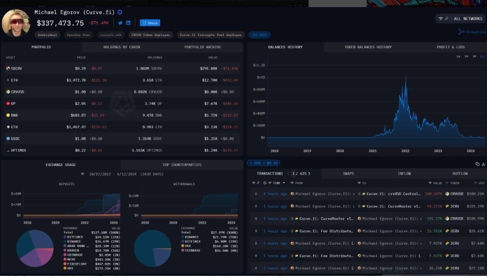
Task: Click the filter icon before FROM column
Action: click(x=292, y=183)
